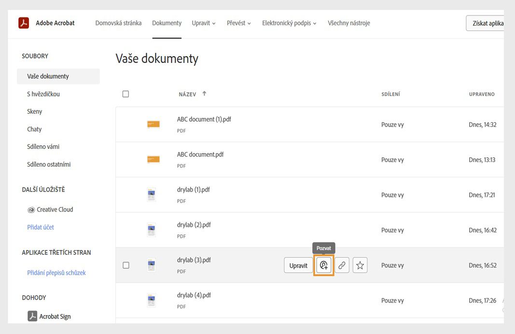
Task: Open ABC document (1).pdf thumbnail icon
Action: click(x=153, y=124)
